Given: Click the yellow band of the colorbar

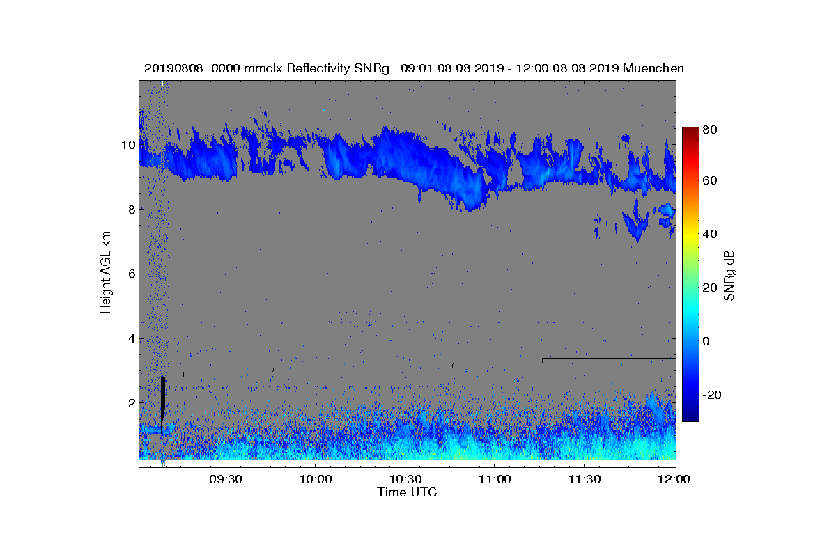Looking at the screenshot, I should (x=690, y=237).
